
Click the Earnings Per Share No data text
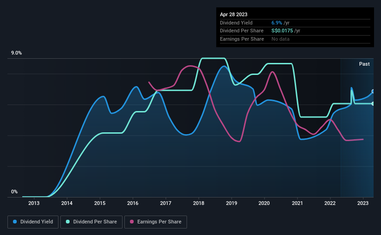click(x=280, y=39)
